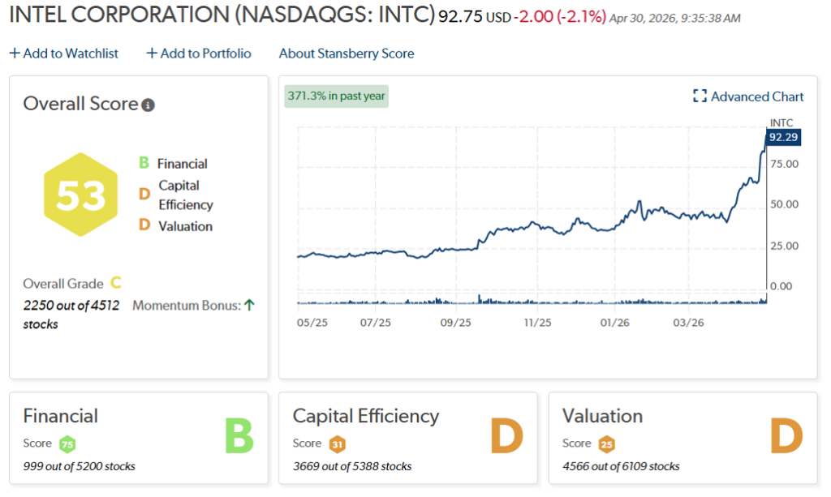Click the Capital Efficiency score 31 hexagon
This screenshot has height=497, width=831.
[337, 444]
